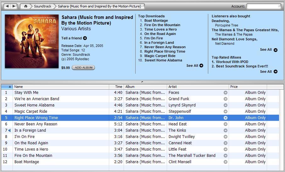285x172 pixels.
Task: Click the arrow icon next to Clint Mansell
Action: 225,162
